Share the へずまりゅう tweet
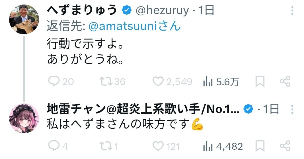 [x=285, y=82]
